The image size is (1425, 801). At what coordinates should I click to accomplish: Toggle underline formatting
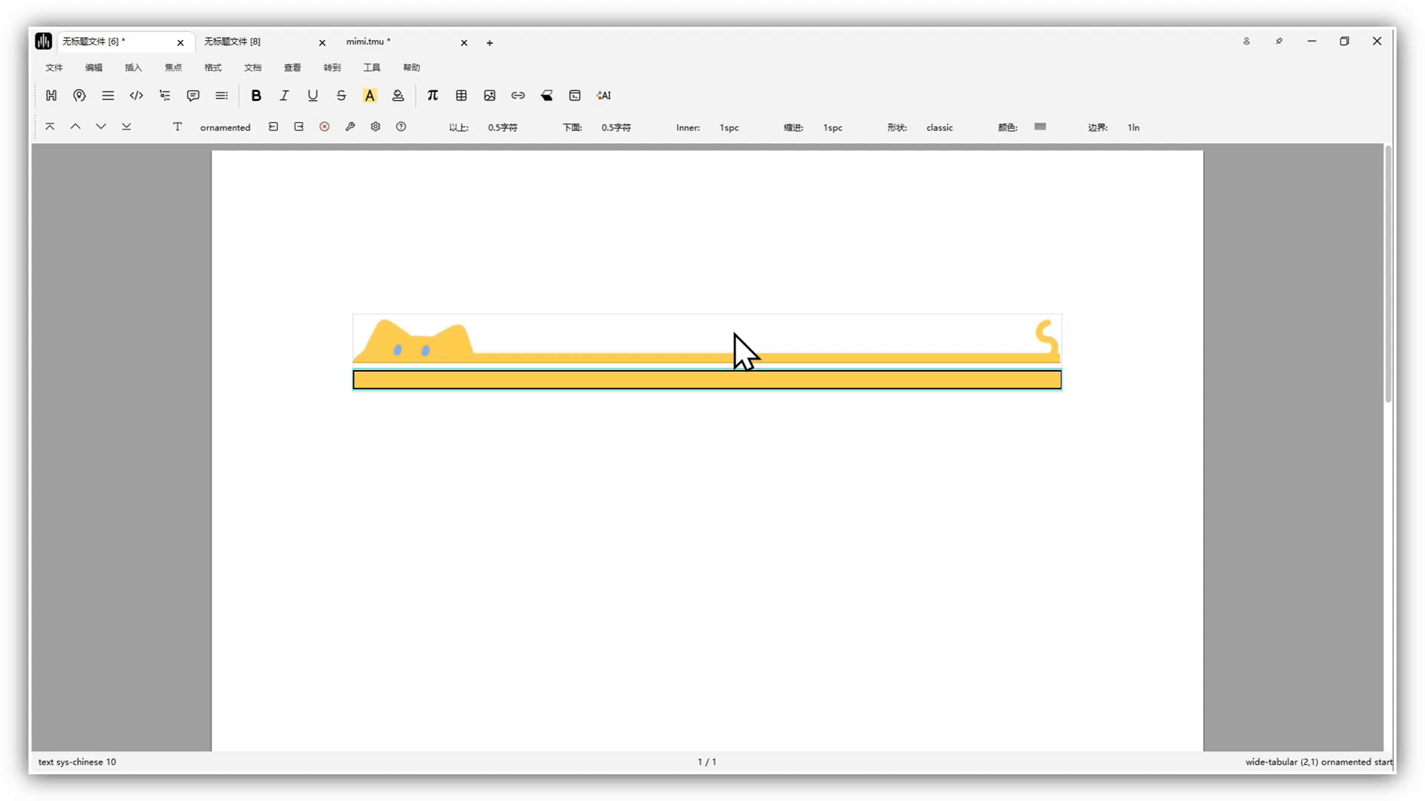(312, 96)
